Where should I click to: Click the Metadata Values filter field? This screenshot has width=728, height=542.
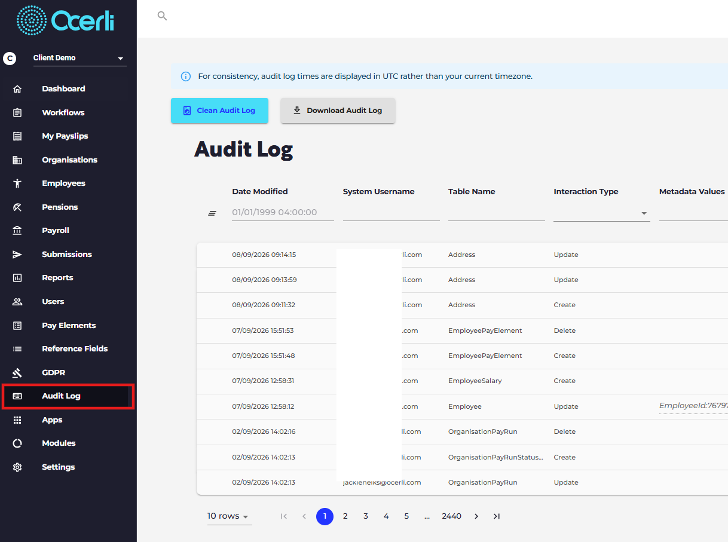click(693, 213)
